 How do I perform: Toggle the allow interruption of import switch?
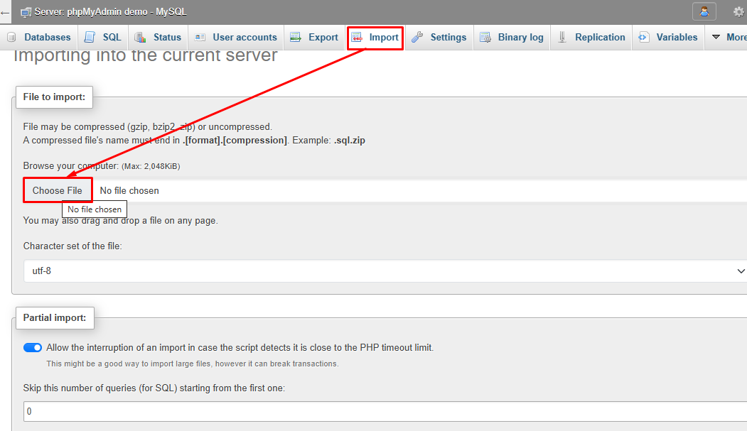click(33, 348)
